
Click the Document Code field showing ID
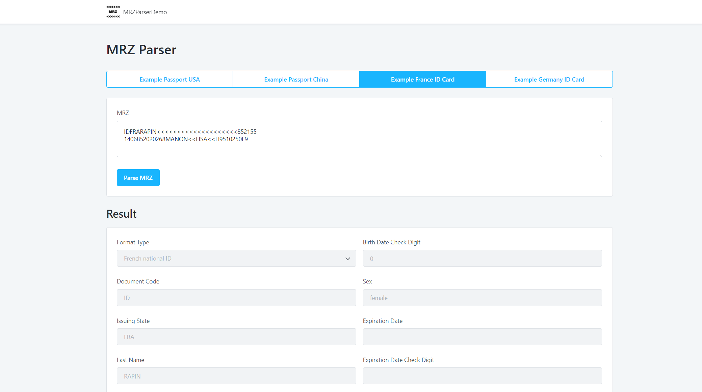point(236,298)
